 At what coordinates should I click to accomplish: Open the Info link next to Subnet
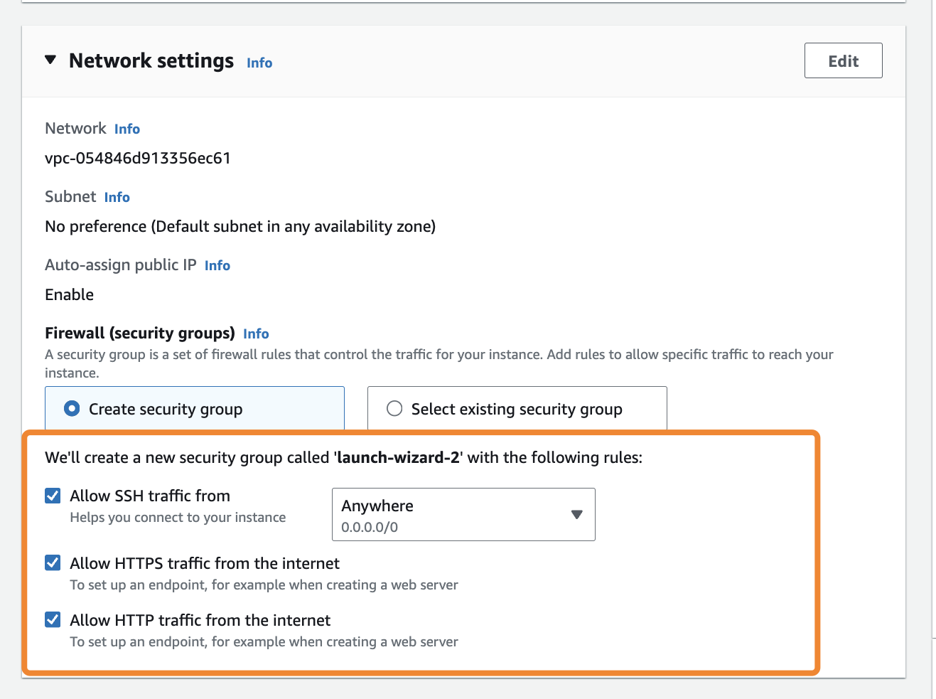pos(117,198)
